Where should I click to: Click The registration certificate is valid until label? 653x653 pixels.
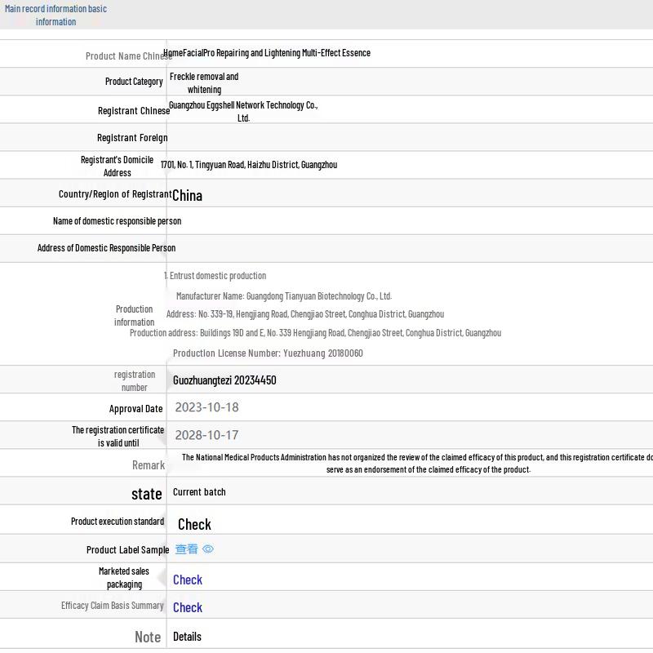118,436
